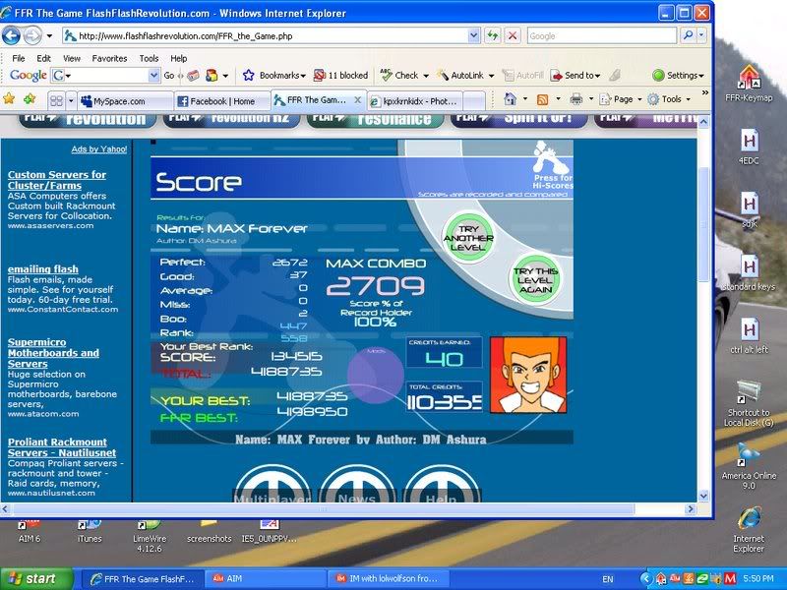Open the Edit menu

tap(43, 58)
